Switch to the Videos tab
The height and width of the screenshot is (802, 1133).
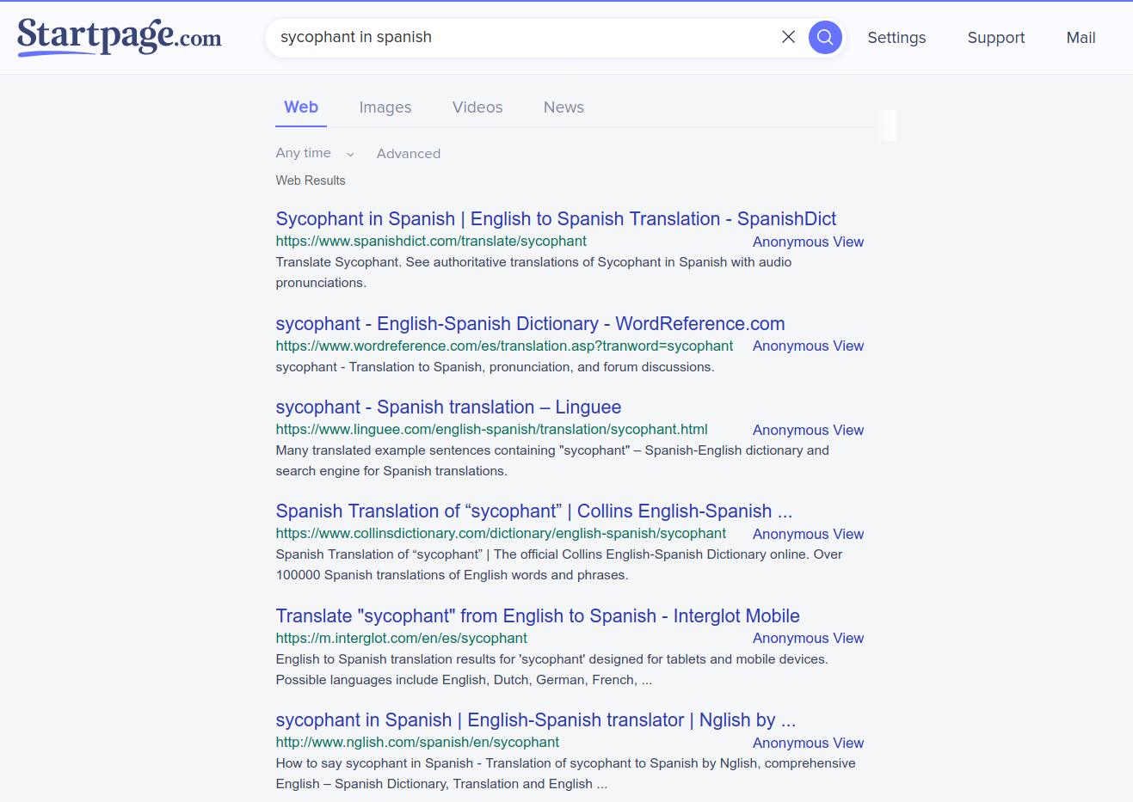click(x=477, y=107)
